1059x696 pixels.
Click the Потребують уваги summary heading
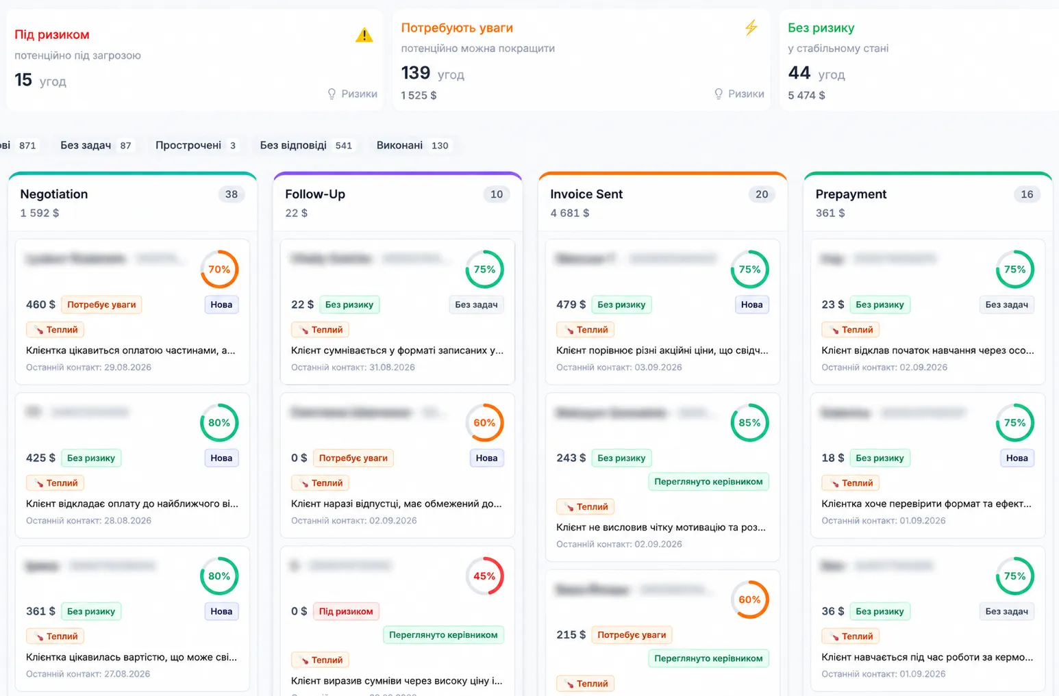tap(457, 28)
